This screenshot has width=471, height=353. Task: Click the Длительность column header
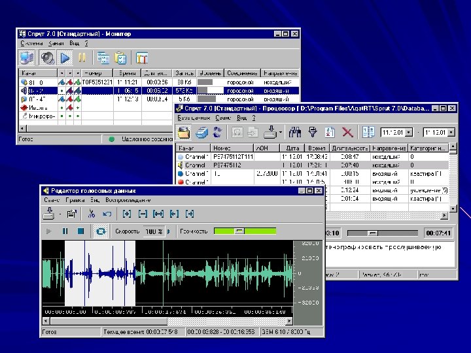pyautogui.click(x=351, y=148)
